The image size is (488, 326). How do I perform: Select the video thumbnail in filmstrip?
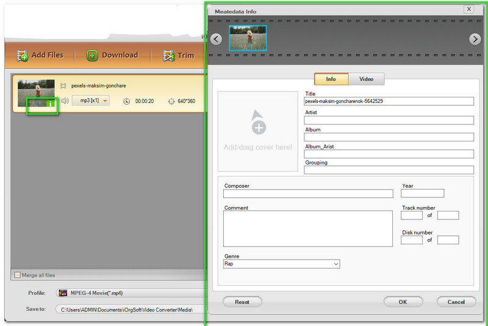tap(248, 38)
